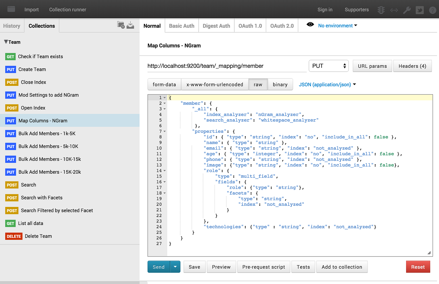The height and width of the screenshot is (284, 439).
Task: Open the Twitter icon
Action: (x=420, y=10)
